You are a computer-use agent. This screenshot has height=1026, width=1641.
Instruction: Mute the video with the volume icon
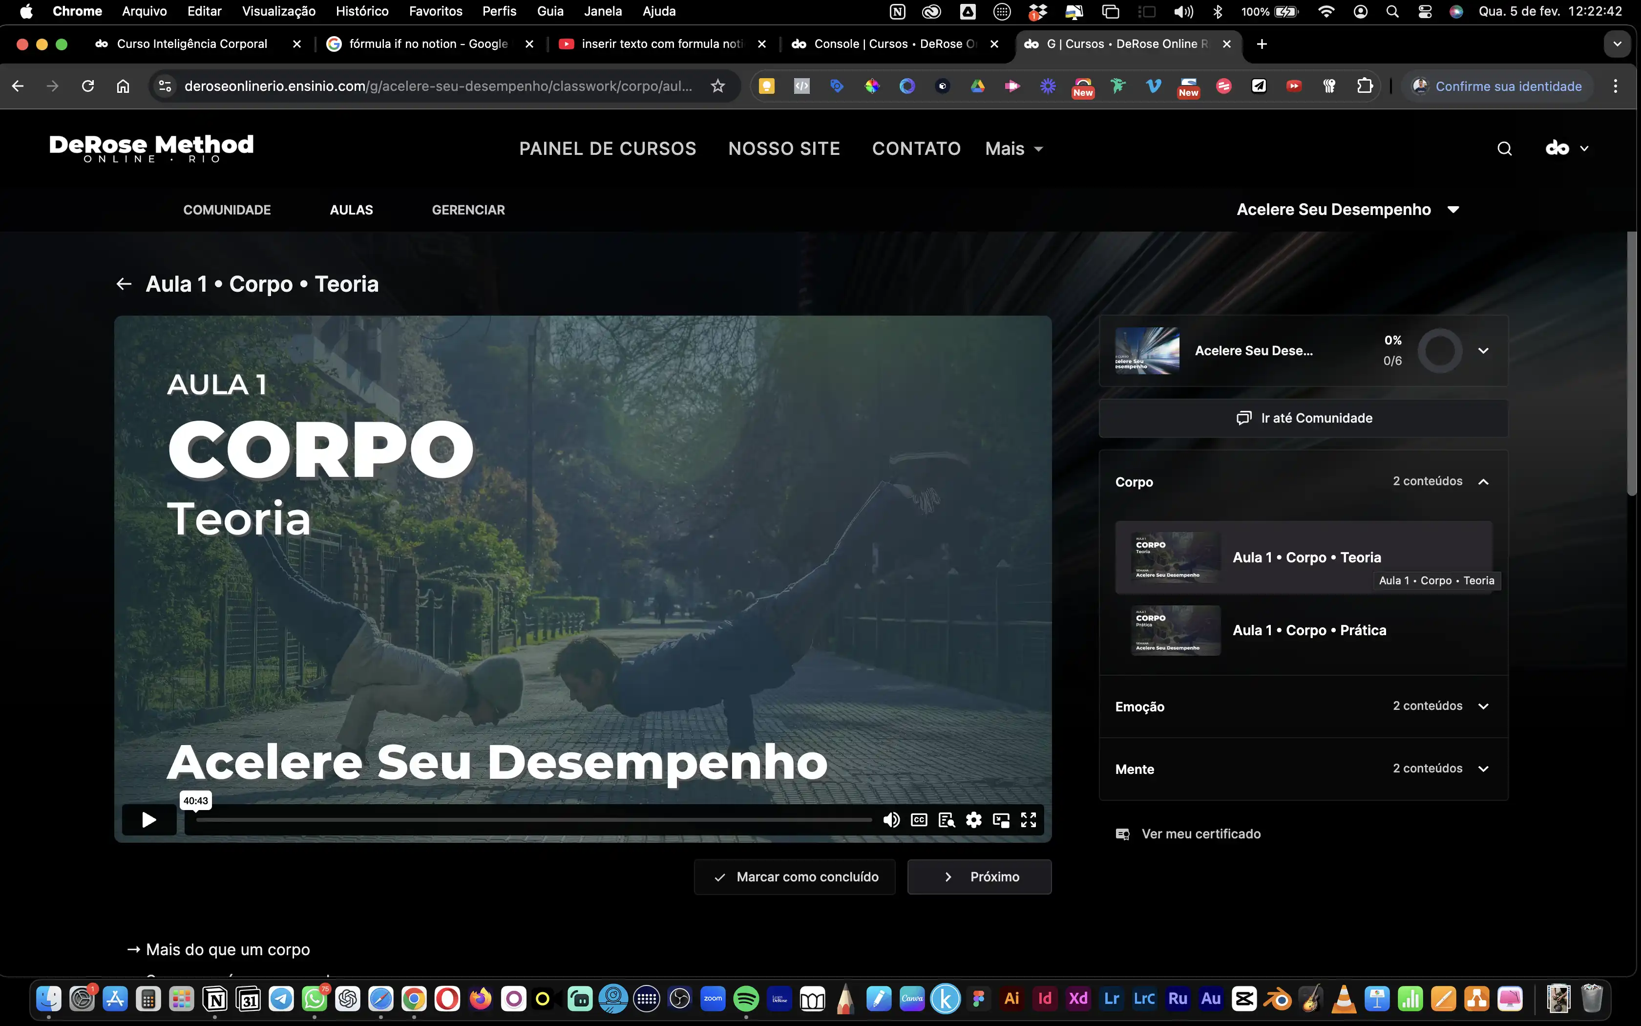click(x=891, y=820)
